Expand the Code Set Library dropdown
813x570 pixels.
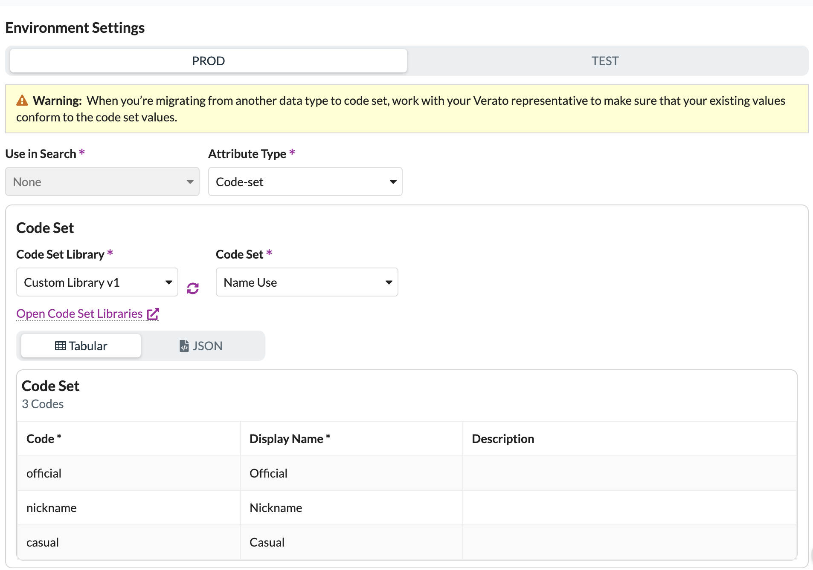pyautogui.click(x=97, y=282)
